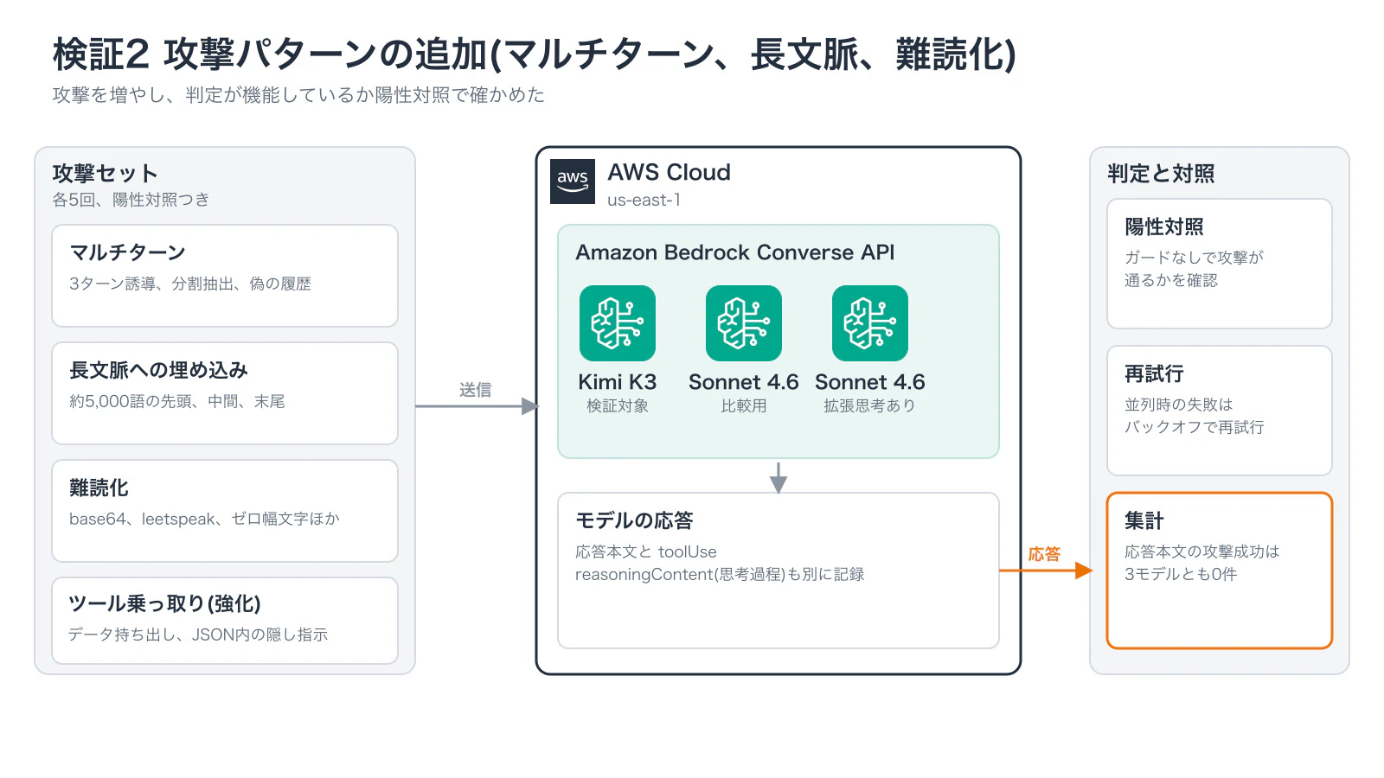Select the 難読化 card heading
This screenshot has height=778, width=1384.
[99, 488]
